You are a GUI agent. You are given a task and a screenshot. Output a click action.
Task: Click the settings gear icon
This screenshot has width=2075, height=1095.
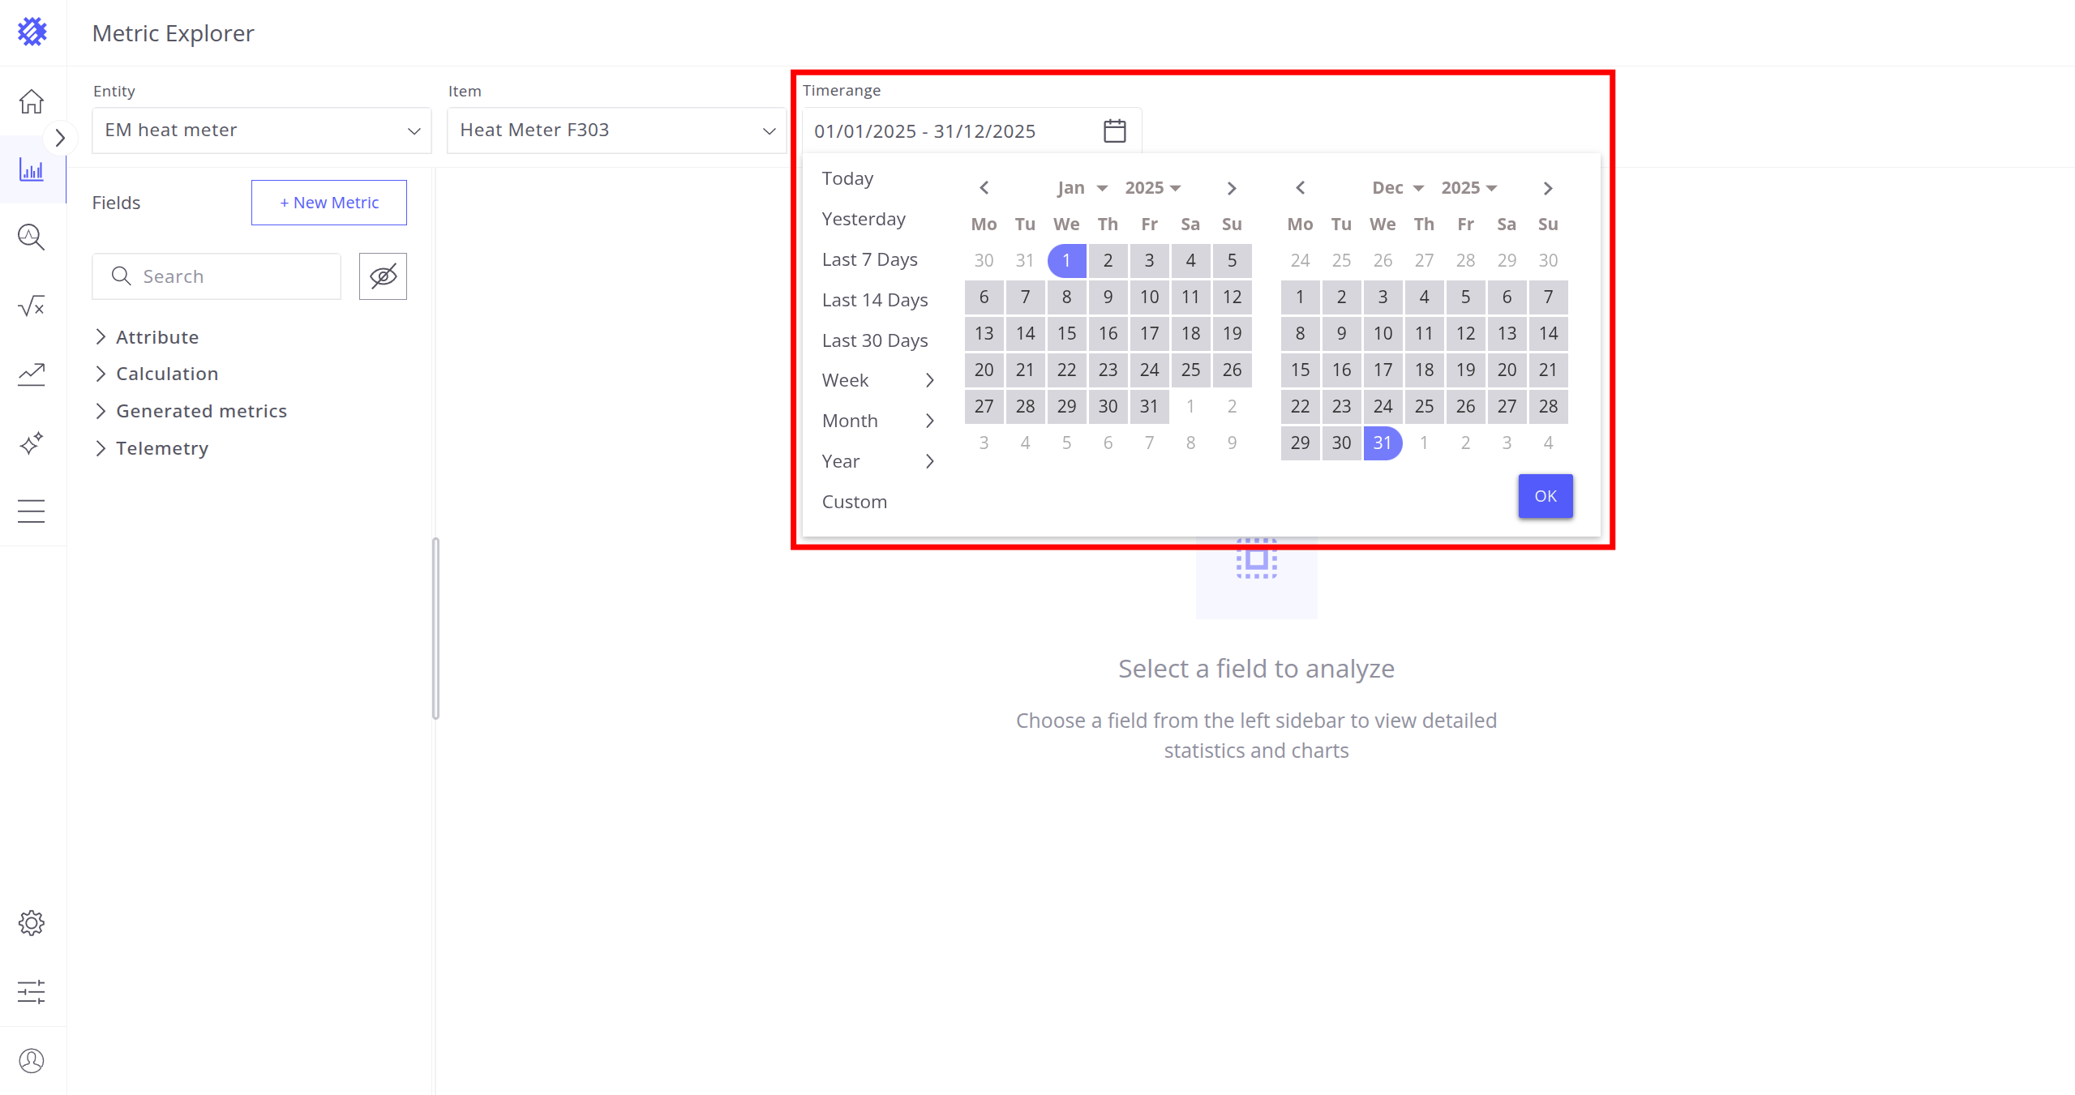[x=32, y=922]
